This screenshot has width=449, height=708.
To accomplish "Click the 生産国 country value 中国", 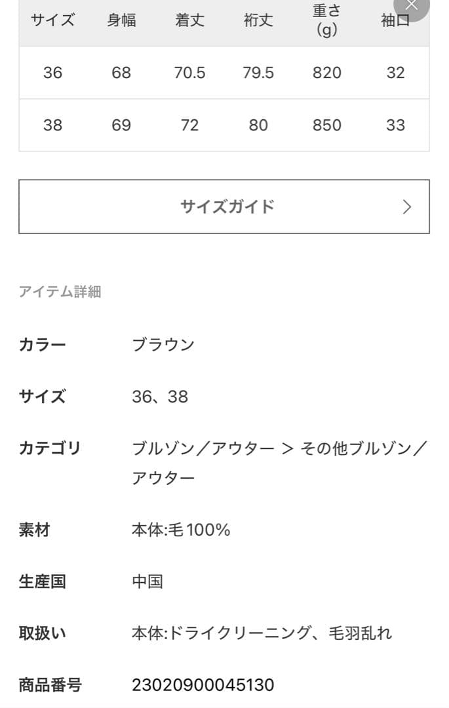I will click(148, 581).
